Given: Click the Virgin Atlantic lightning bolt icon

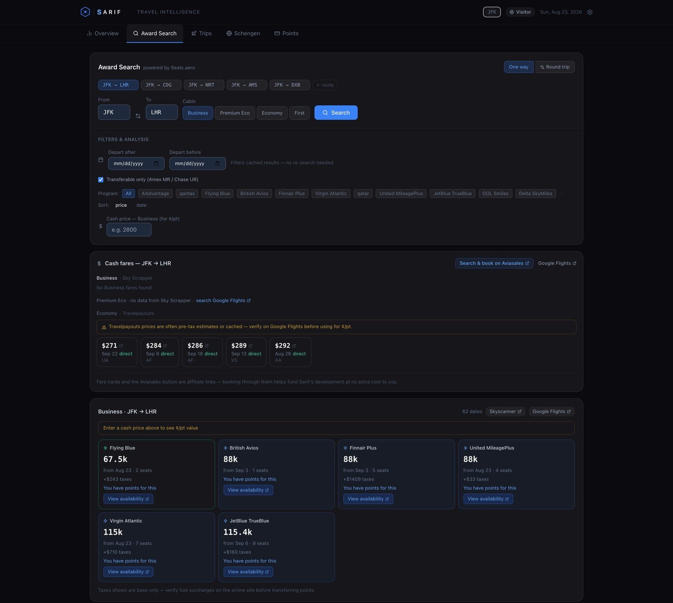Looking at the screenshot, I should click(105, 521).
